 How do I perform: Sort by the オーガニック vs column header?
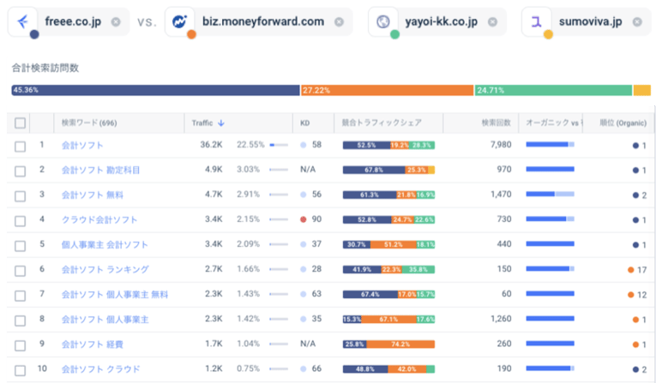pyautogui.click(x=554, y=123)
